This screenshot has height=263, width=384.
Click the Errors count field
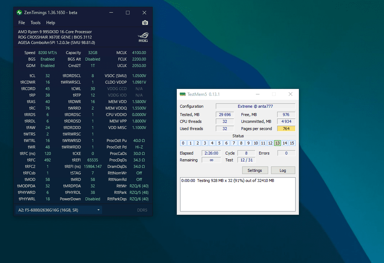click(286, 153)
